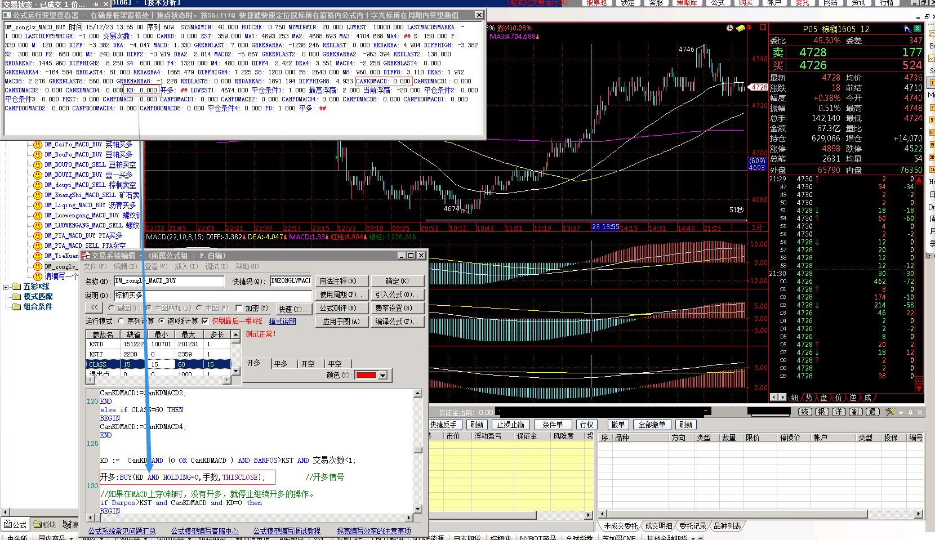The width and height of the screenshot is (935, 540).
Task: Select the 序列计算 run mode radio button
Action: point(121,322)
